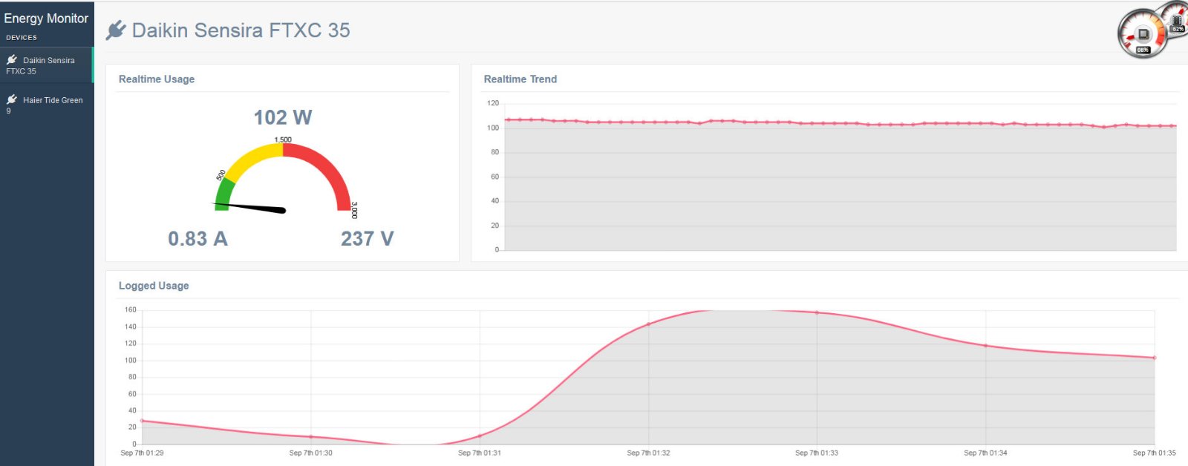Click the 102 W power reading

point(283,117)
